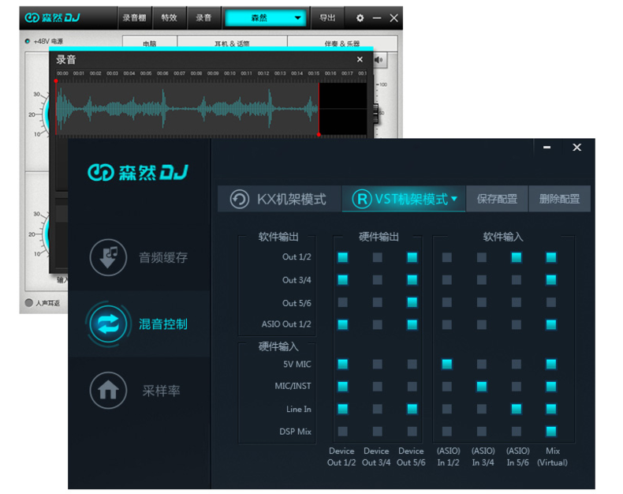The height and width of the screenshot is (494, 623).
Task: Click the settings gear in back window
Action: [x=360, y=18]
